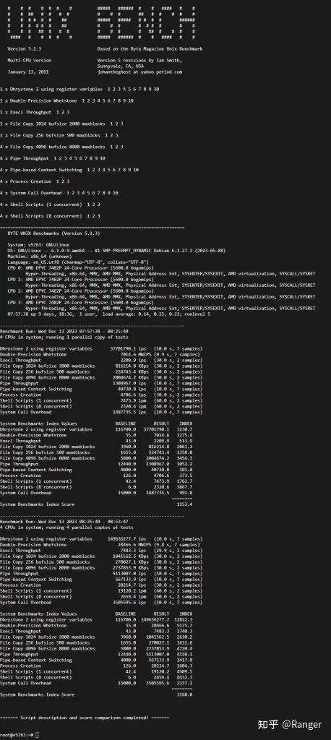Click the single-copy index score '1153.4'

184,504
